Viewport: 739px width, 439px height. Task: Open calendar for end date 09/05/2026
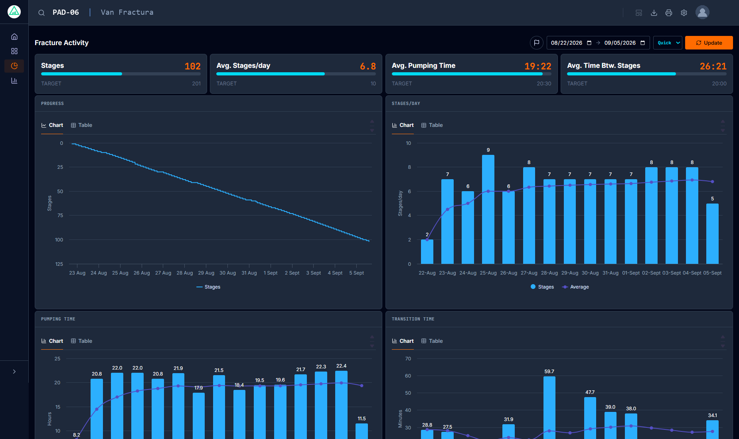pos(642,43)
